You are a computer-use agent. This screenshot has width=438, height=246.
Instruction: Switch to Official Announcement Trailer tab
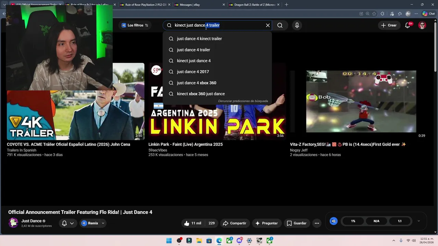[36, 5]
